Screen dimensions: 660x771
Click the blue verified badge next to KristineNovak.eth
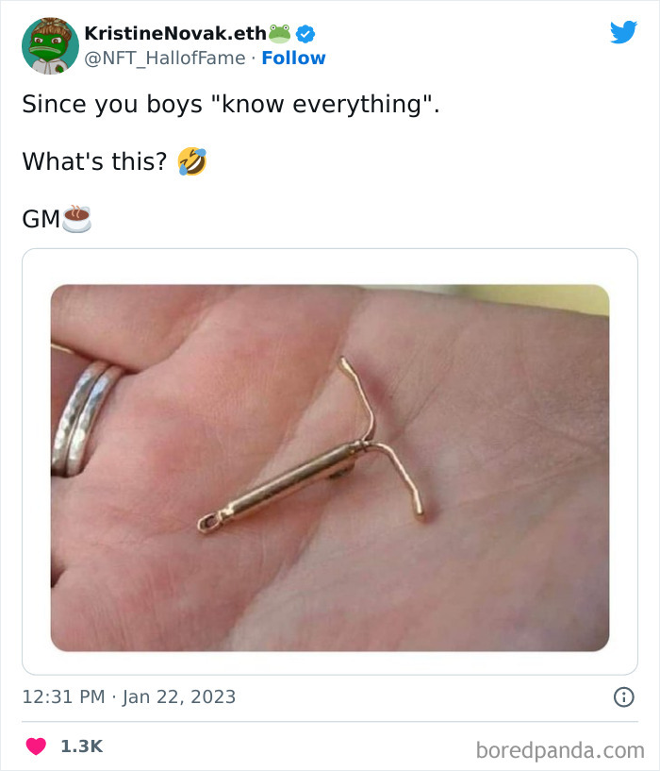(305, 31)
